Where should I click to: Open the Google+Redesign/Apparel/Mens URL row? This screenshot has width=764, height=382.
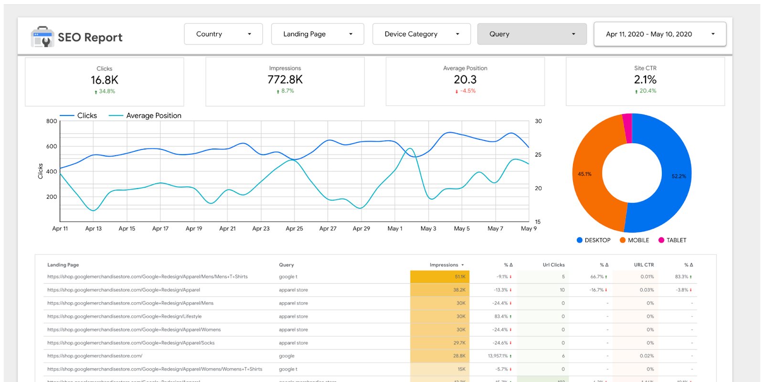coord(130,303)
